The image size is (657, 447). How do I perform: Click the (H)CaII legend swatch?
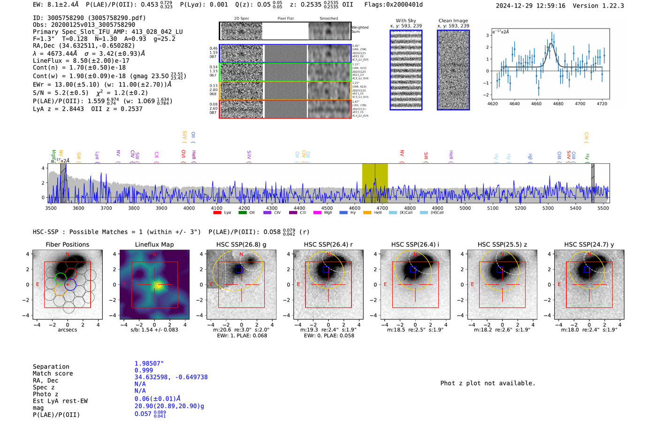424,212
